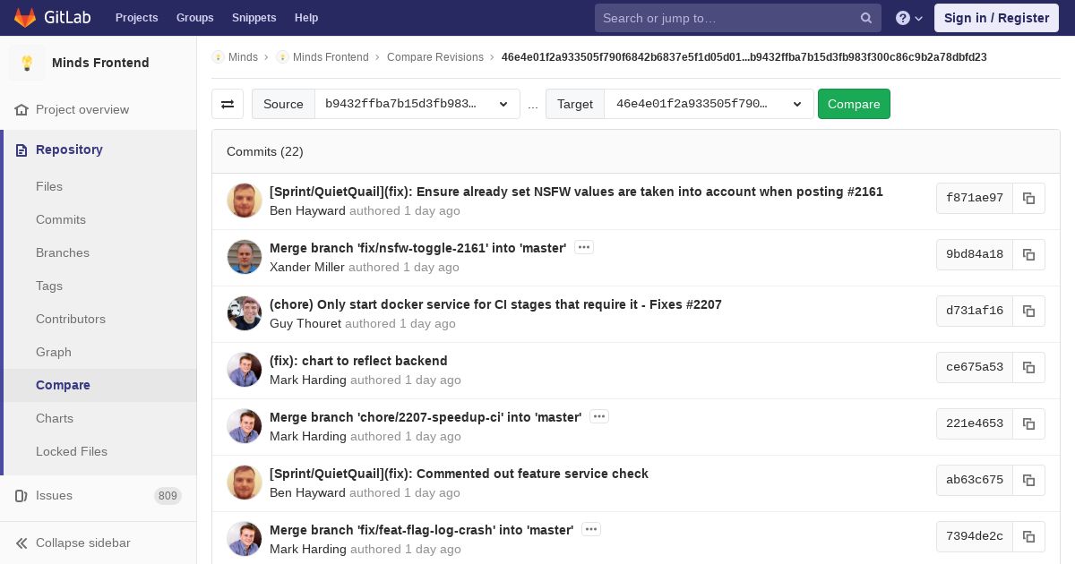Select Graph in sidebar
Image resolution: width=1075 pixels, height=564 pixels.
tap(99, 352)
